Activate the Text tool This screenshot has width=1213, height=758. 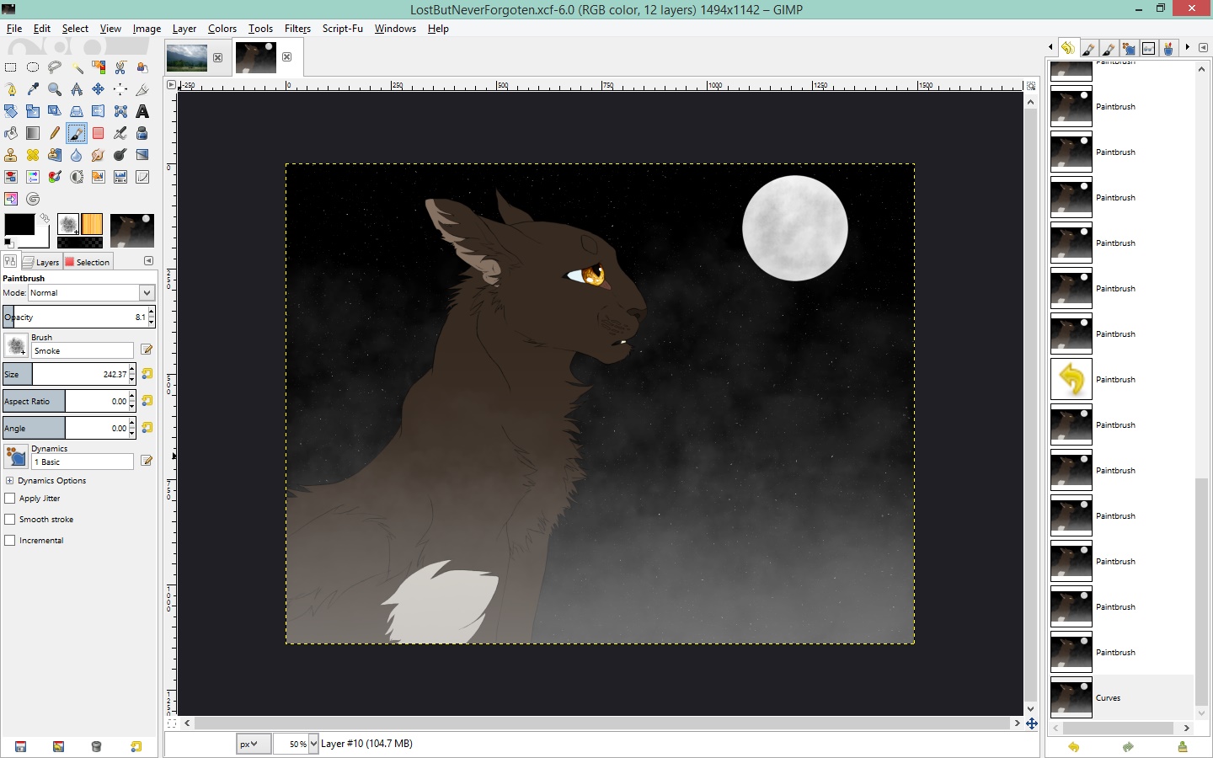point(142,111)
